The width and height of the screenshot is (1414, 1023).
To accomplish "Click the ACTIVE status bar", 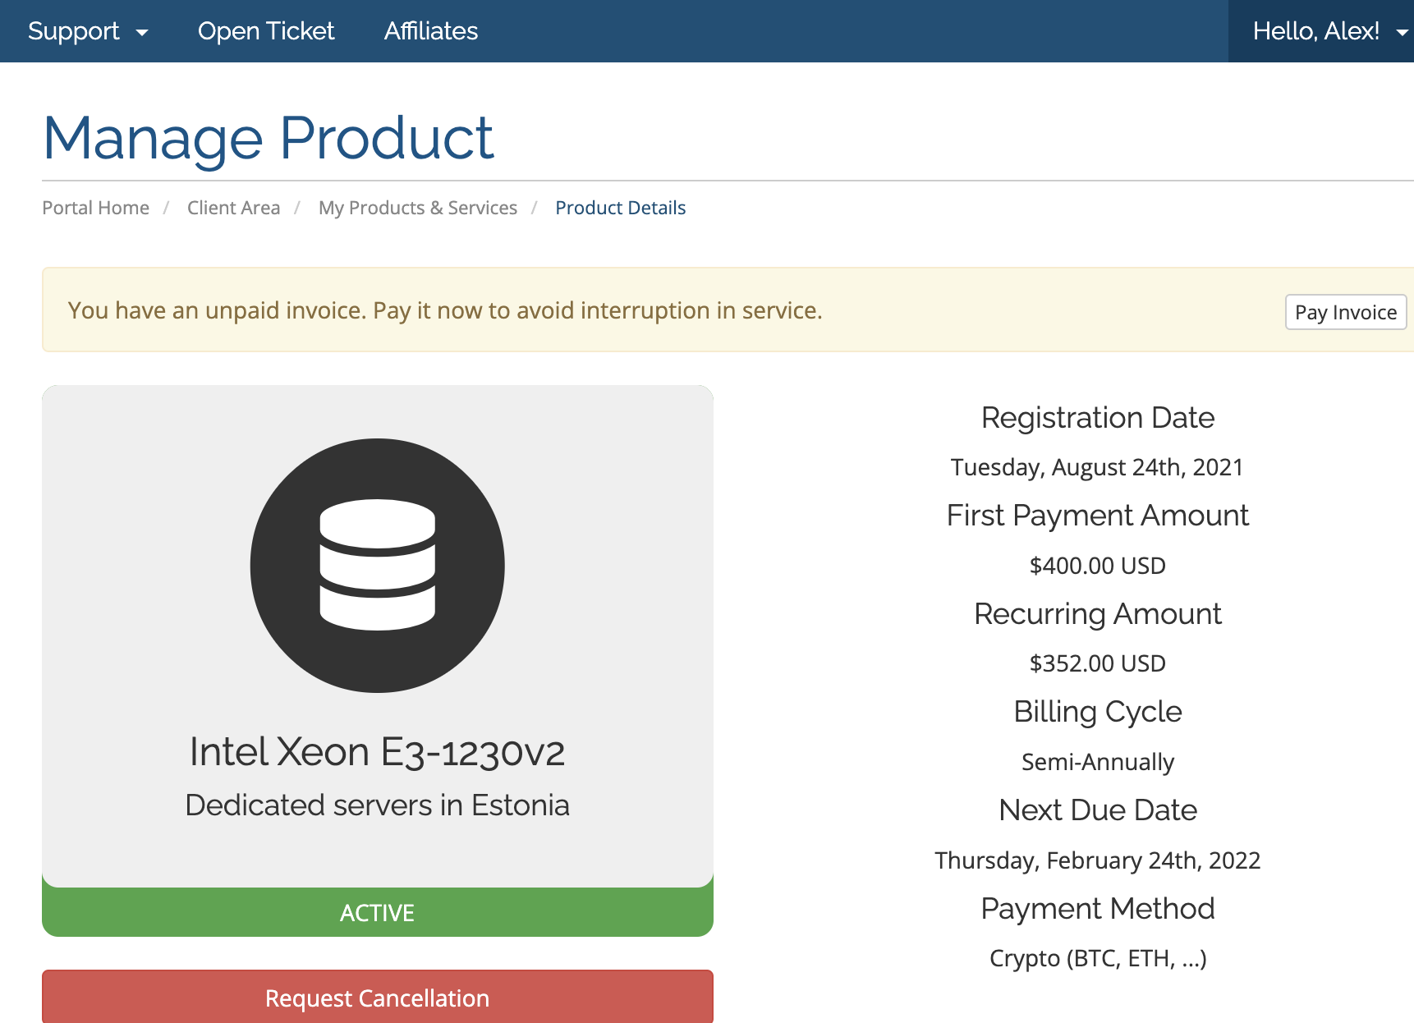I will click(378, 912).
